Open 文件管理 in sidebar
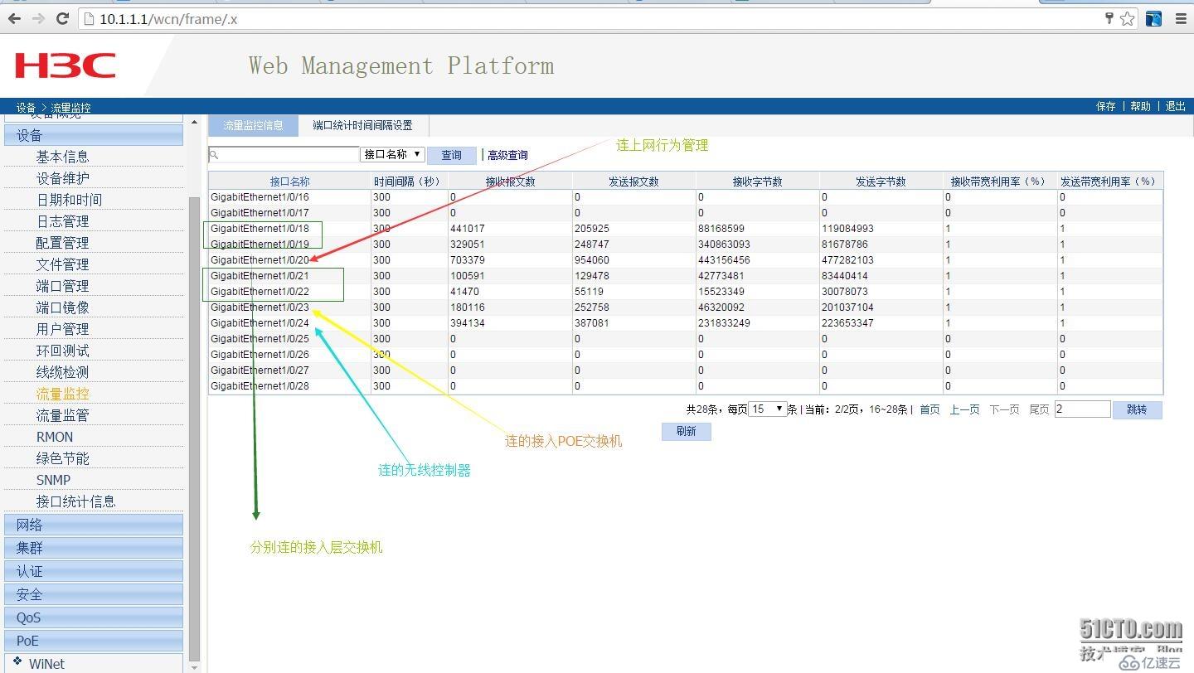1194x673 pixels. point(62,264)
